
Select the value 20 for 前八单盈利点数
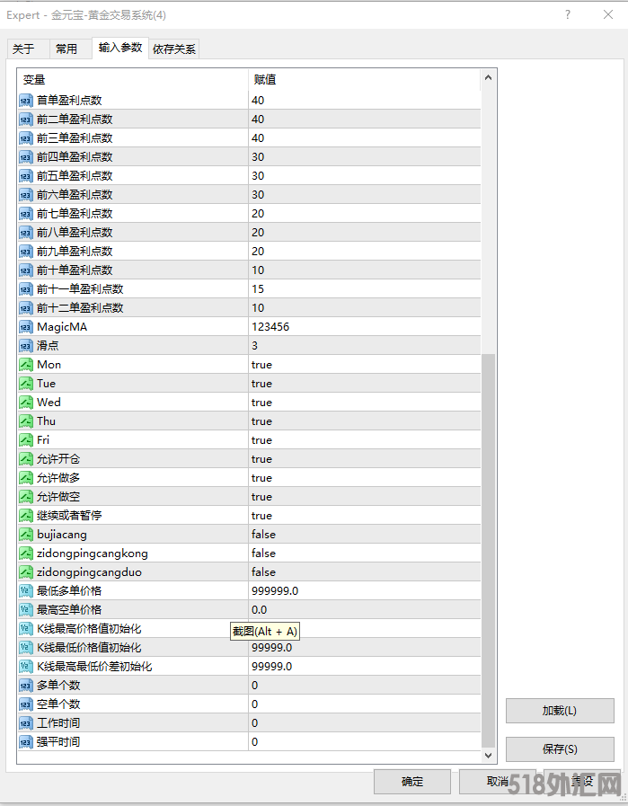point(258,233)
